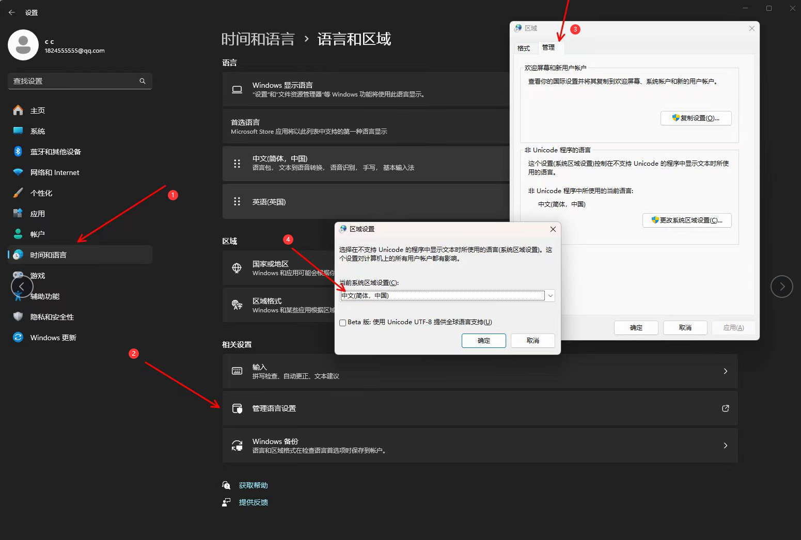
Task: Click the 区域格式 language icon
Action: [x=237, y=305]
